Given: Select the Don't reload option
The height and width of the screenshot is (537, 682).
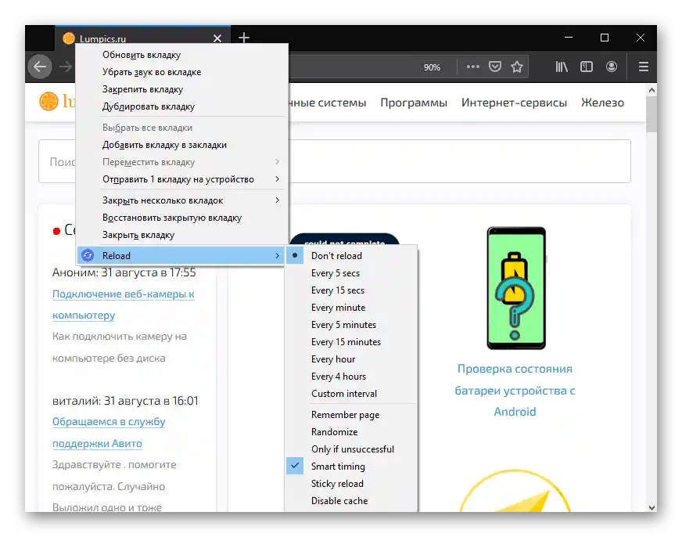Looking at the screenshot, I should 351,256.
